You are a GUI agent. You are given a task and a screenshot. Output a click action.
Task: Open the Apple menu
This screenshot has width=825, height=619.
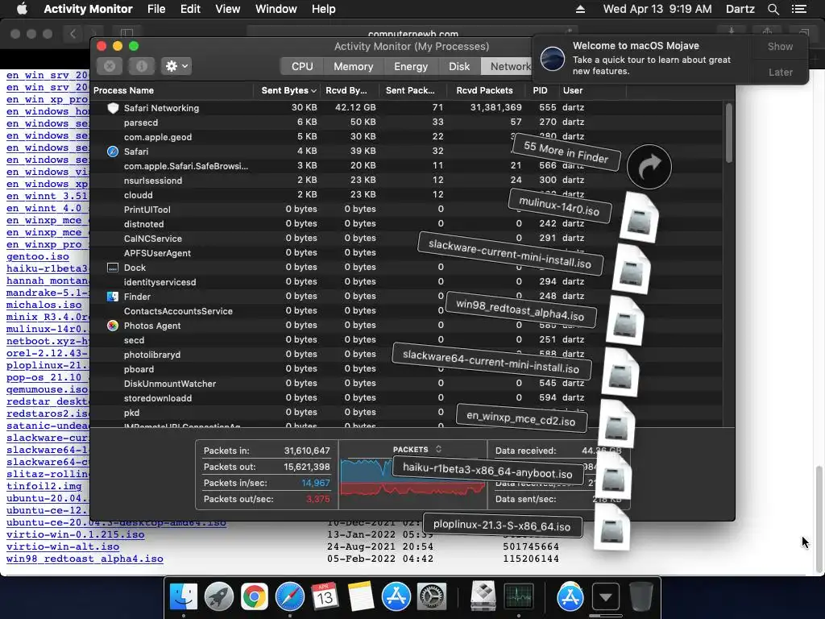click(x=22, y=9)
